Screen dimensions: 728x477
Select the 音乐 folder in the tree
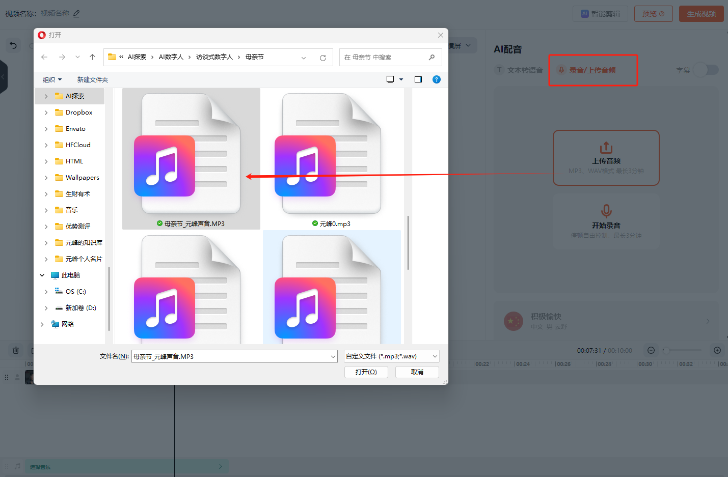pos(72,210)
